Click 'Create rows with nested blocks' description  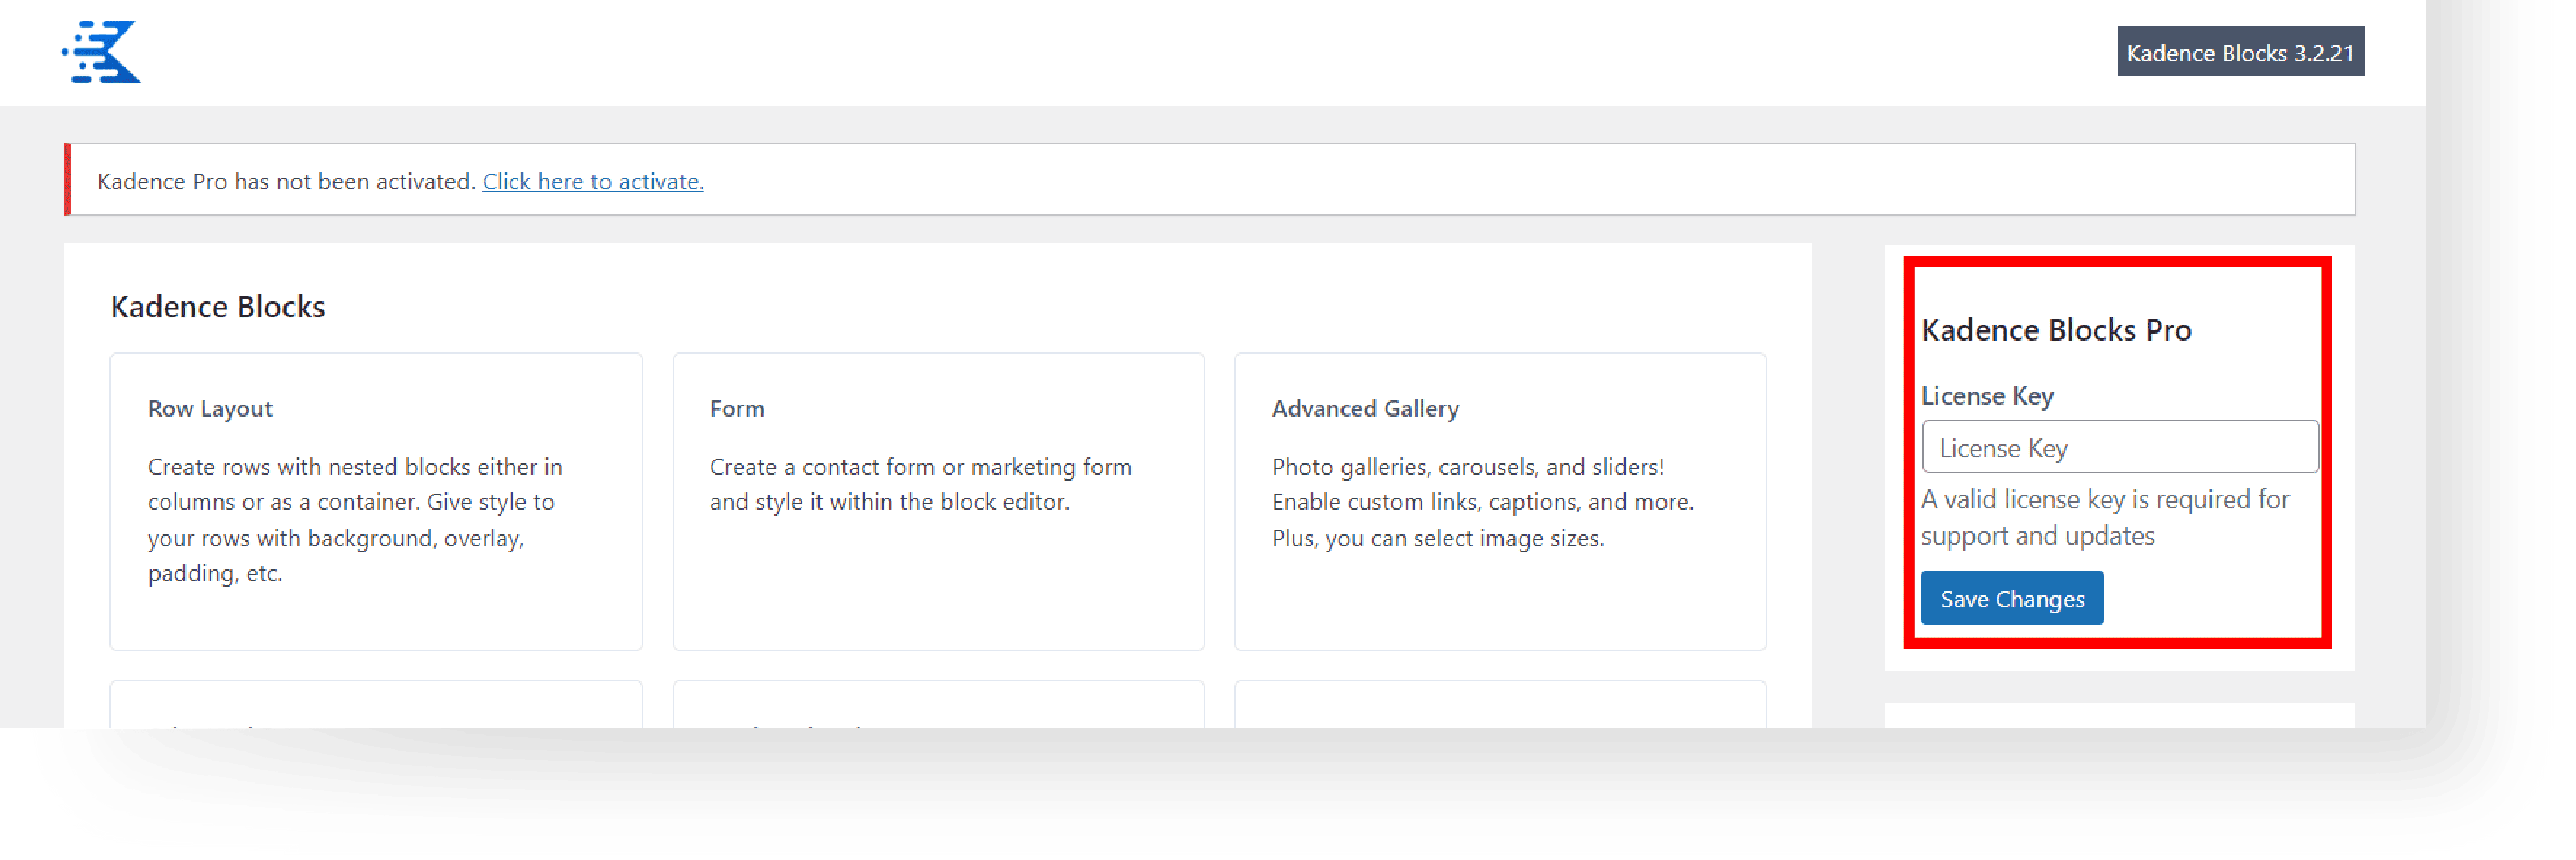[355, 519]
